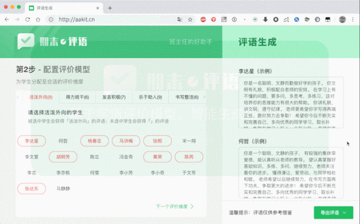Reload the aakit.cn page
The width and height of the screenshot is (360, 224).
[x=28, y=20]
